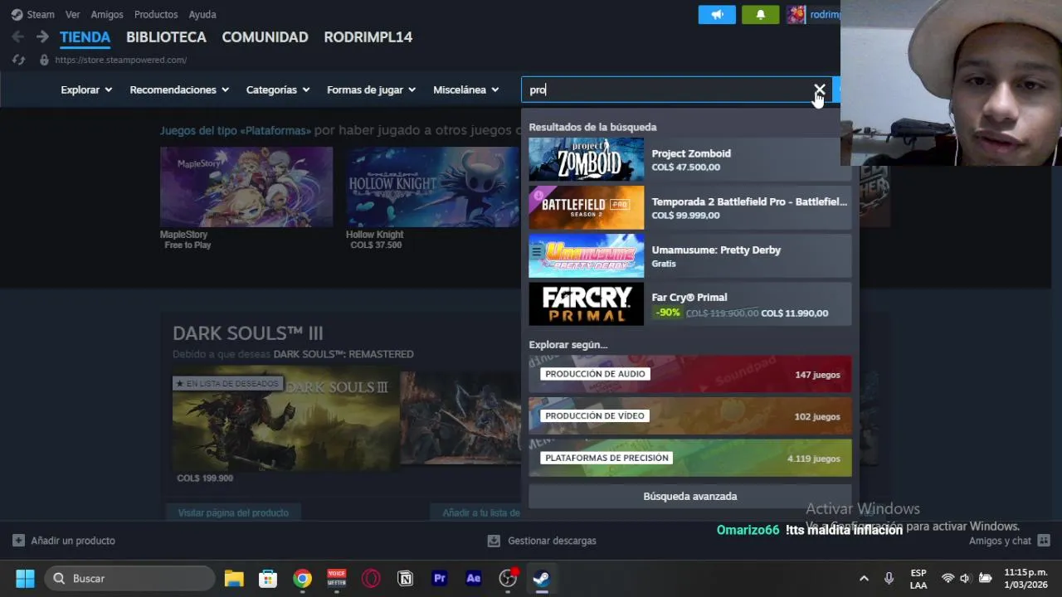Viewport: 1062px width, 597px height.
Task: Click the user avatar in the header
Action: pyautogui.click(x=796, y=14)
